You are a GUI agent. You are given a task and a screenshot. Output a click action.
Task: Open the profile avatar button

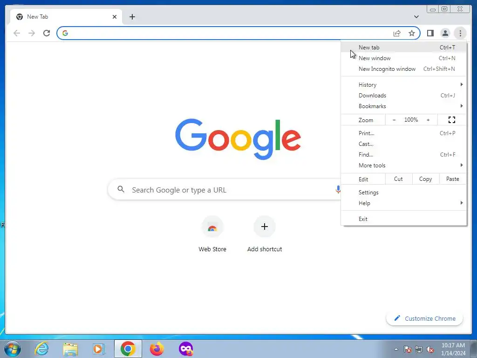[445, 33]
